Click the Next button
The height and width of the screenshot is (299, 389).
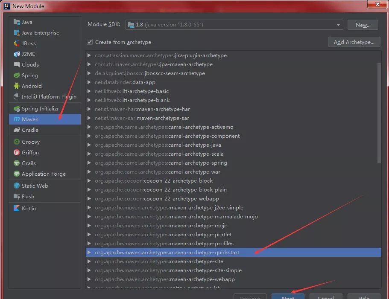click(x=288, y=296)
